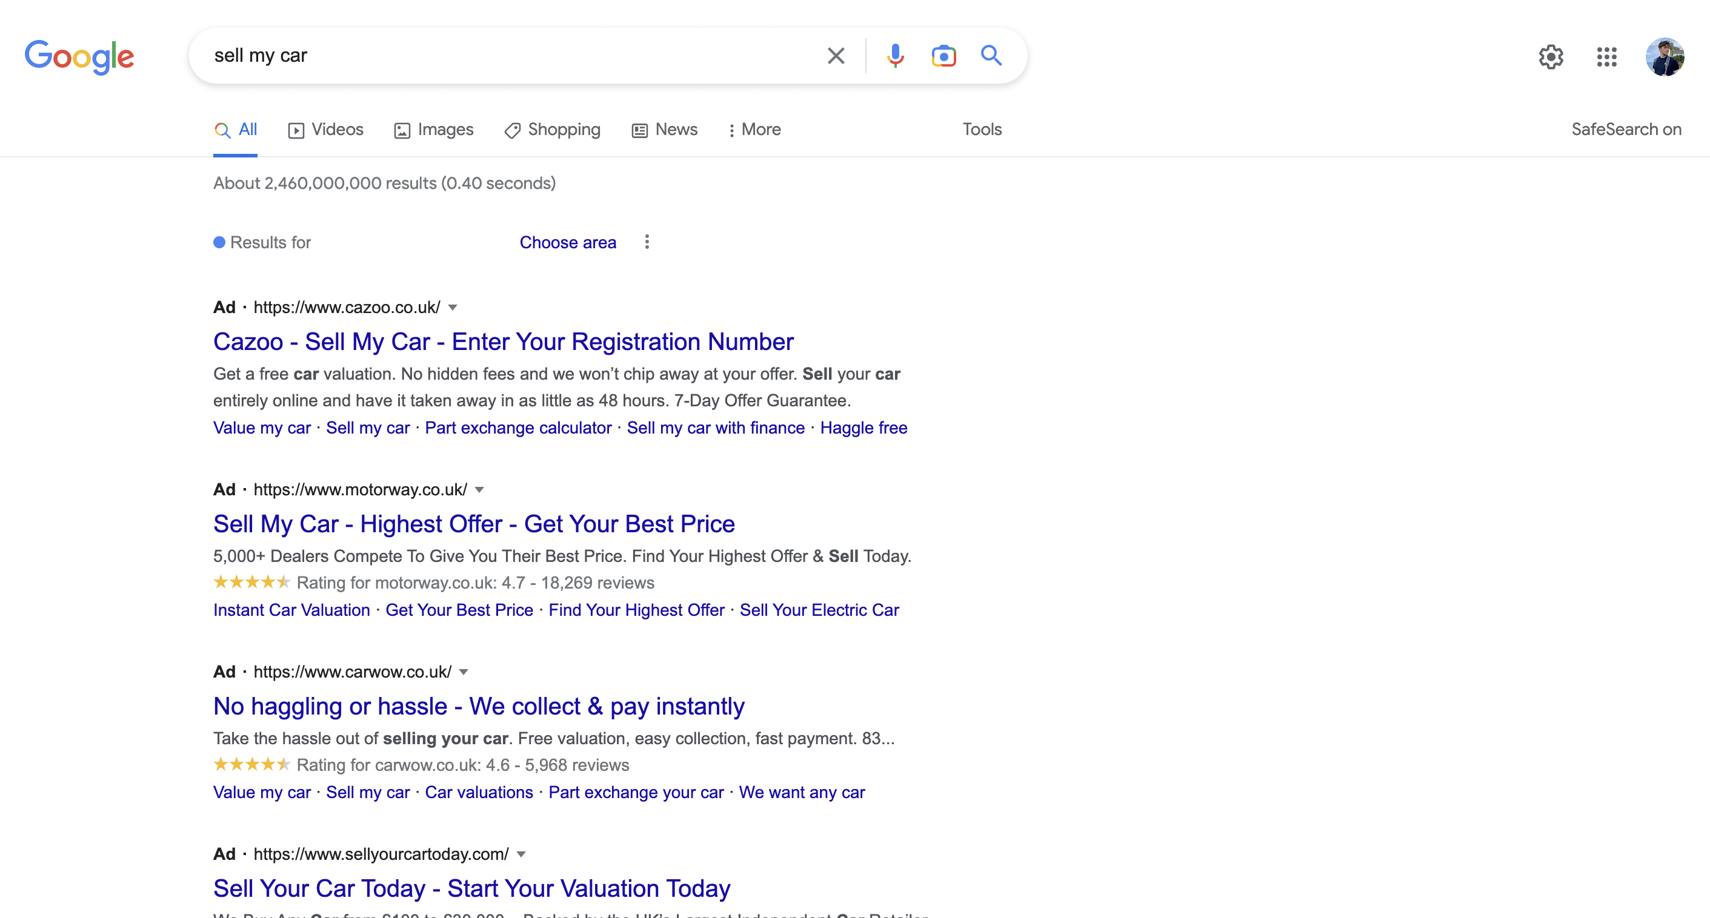Click carwow's 'Sell my car' sitelink
The height and width of the screenshot is (918, 1710).
click(368, 793)
